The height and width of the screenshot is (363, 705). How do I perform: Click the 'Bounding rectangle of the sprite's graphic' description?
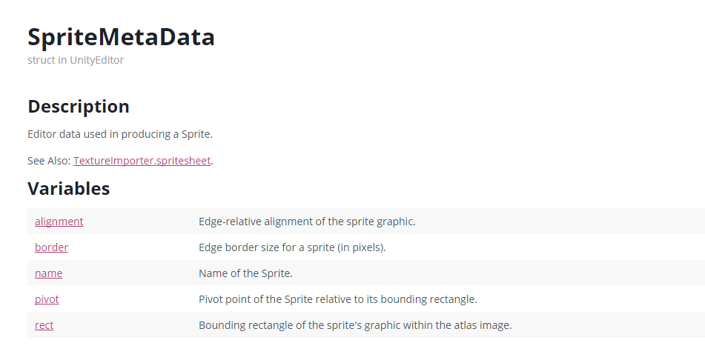(355, 325)
